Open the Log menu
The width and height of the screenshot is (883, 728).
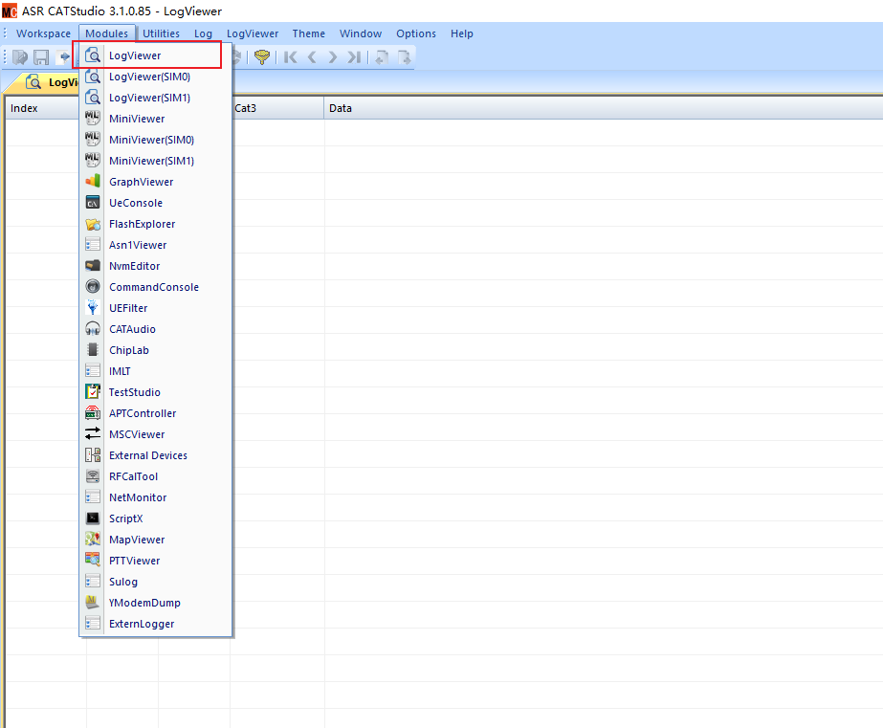(204, 33)
